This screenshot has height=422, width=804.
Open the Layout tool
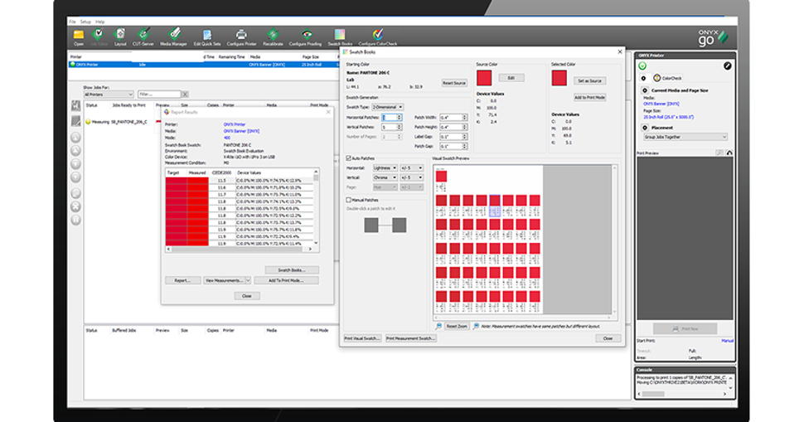(120, 36)
